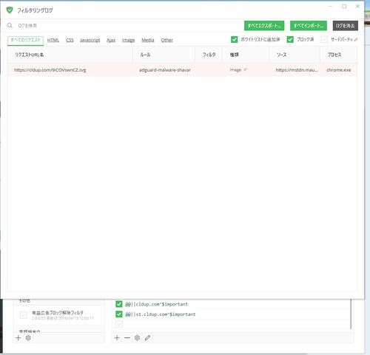Screen dimensions: 370x355
Task: Uncheck the @@||cldup.com^$important rule
Action: pos(119,304)
